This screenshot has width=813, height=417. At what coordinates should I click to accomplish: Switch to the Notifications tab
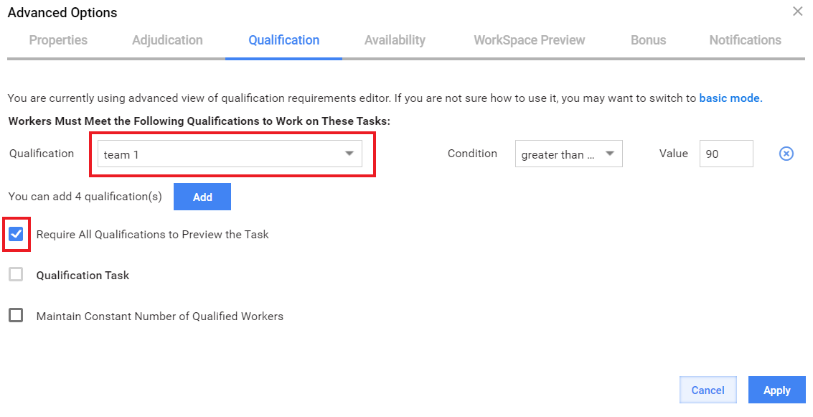point(745,40)
